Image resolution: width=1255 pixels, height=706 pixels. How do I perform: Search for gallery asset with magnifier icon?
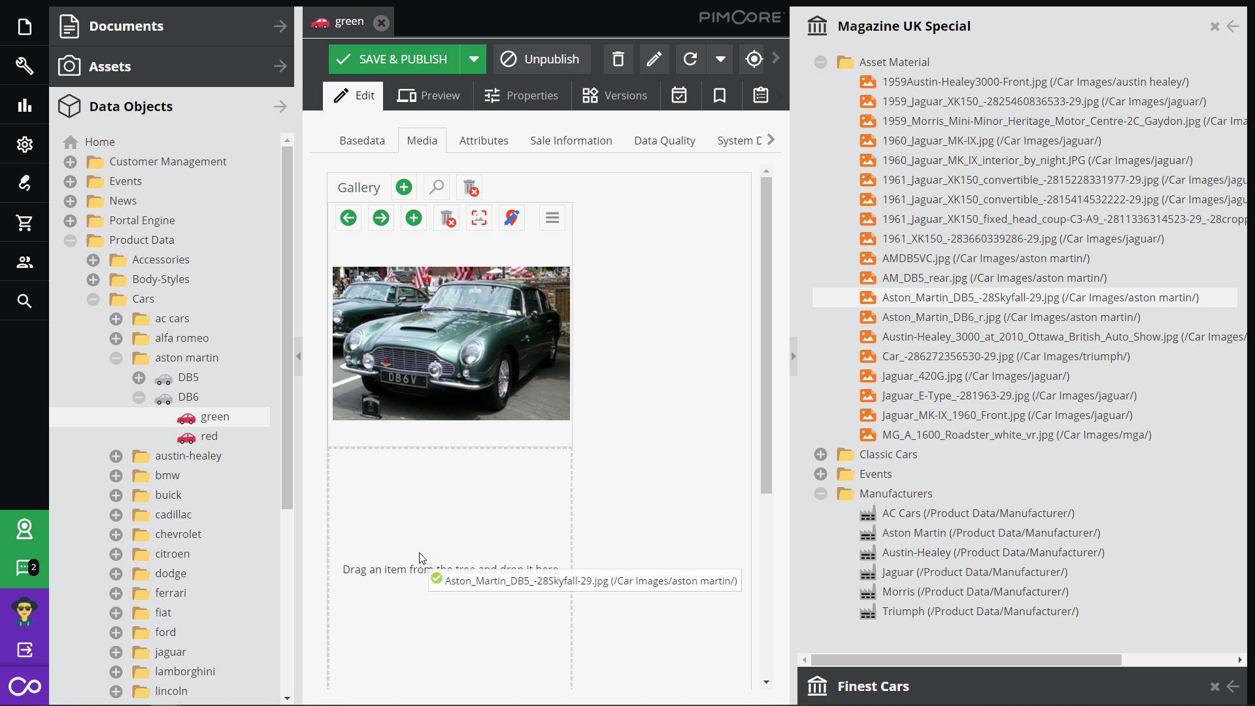437,188
